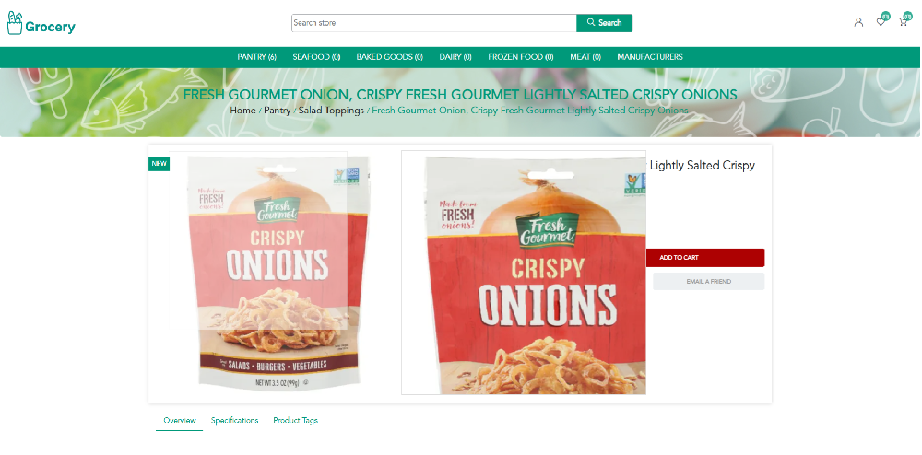This screenshot has width=922, height=455.
Task: Select the Meat (0) category
Action: [585, 57]
